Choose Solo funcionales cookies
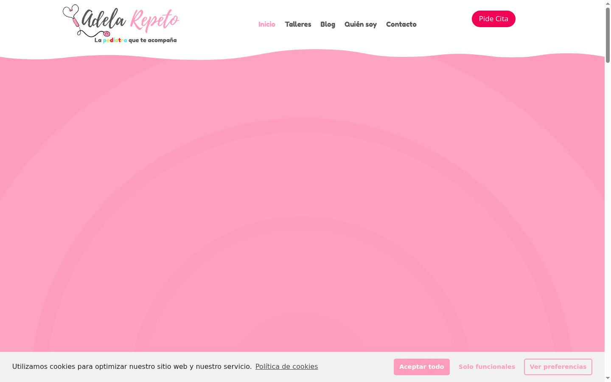The width and height of the screenshot is (611, 382). coord(487,367)
